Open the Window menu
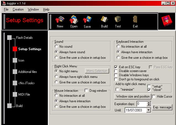This screenshot has width=176, height=125. (33, 9)
